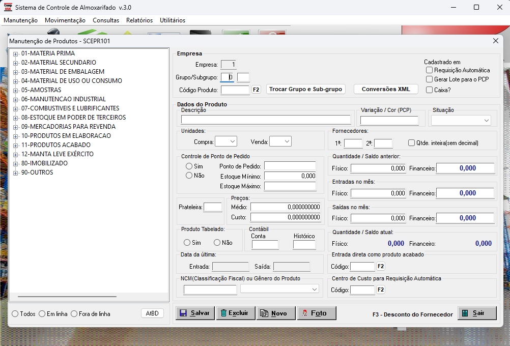The image size is (510, 346).
Task: Click the Variação / Cor (PCP) field
Action: coord(389,121)
